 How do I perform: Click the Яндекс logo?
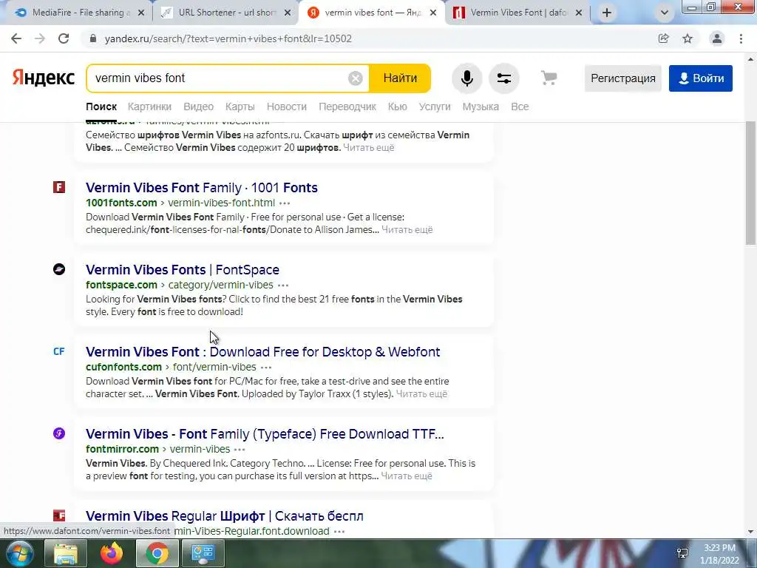(44, 78)
